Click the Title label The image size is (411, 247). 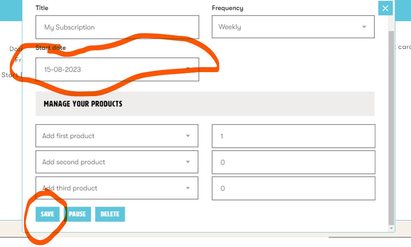(42, 8)
